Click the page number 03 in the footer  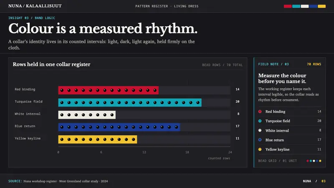point(323,181)
